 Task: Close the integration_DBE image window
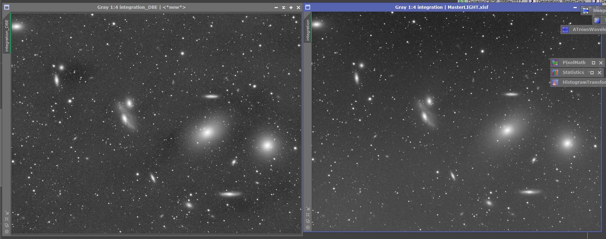(x=298, y=7)
